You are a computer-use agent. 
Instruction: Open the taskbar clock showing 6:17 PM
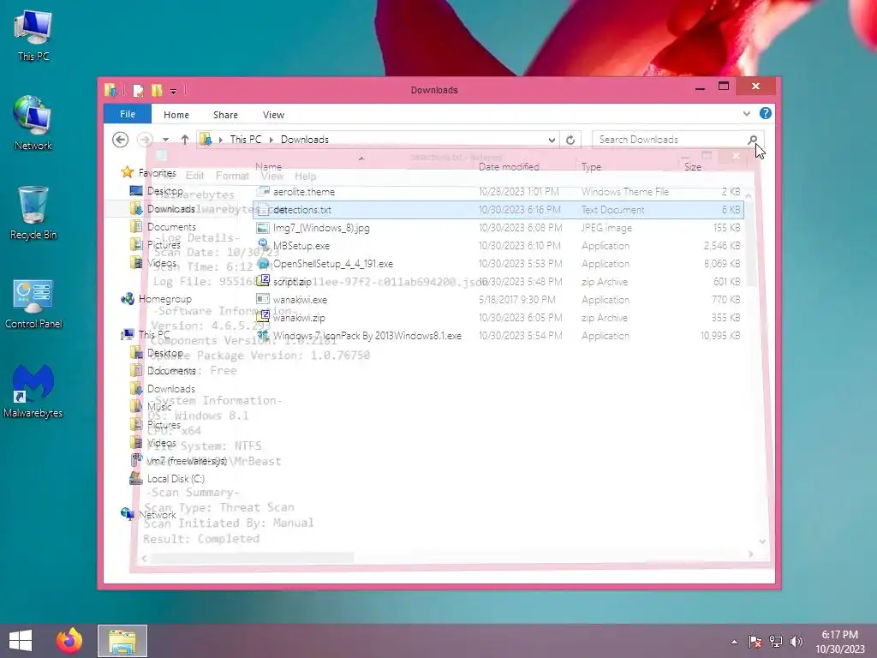click(x=839, y=642)
